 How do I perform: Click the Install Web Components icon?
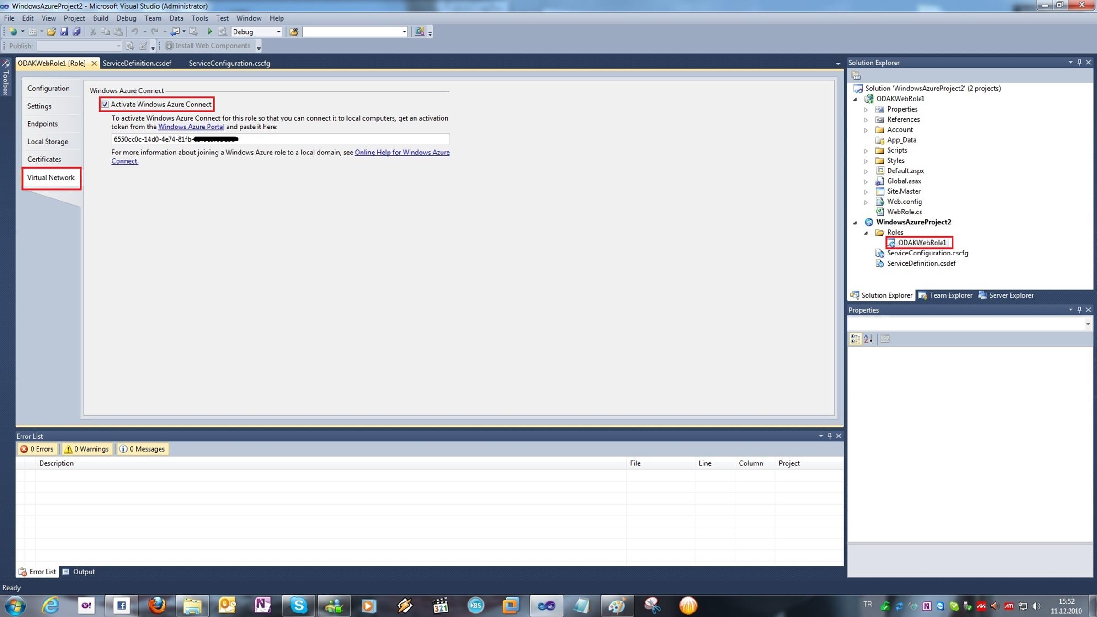pyautogui.click(x=169, y=46)
